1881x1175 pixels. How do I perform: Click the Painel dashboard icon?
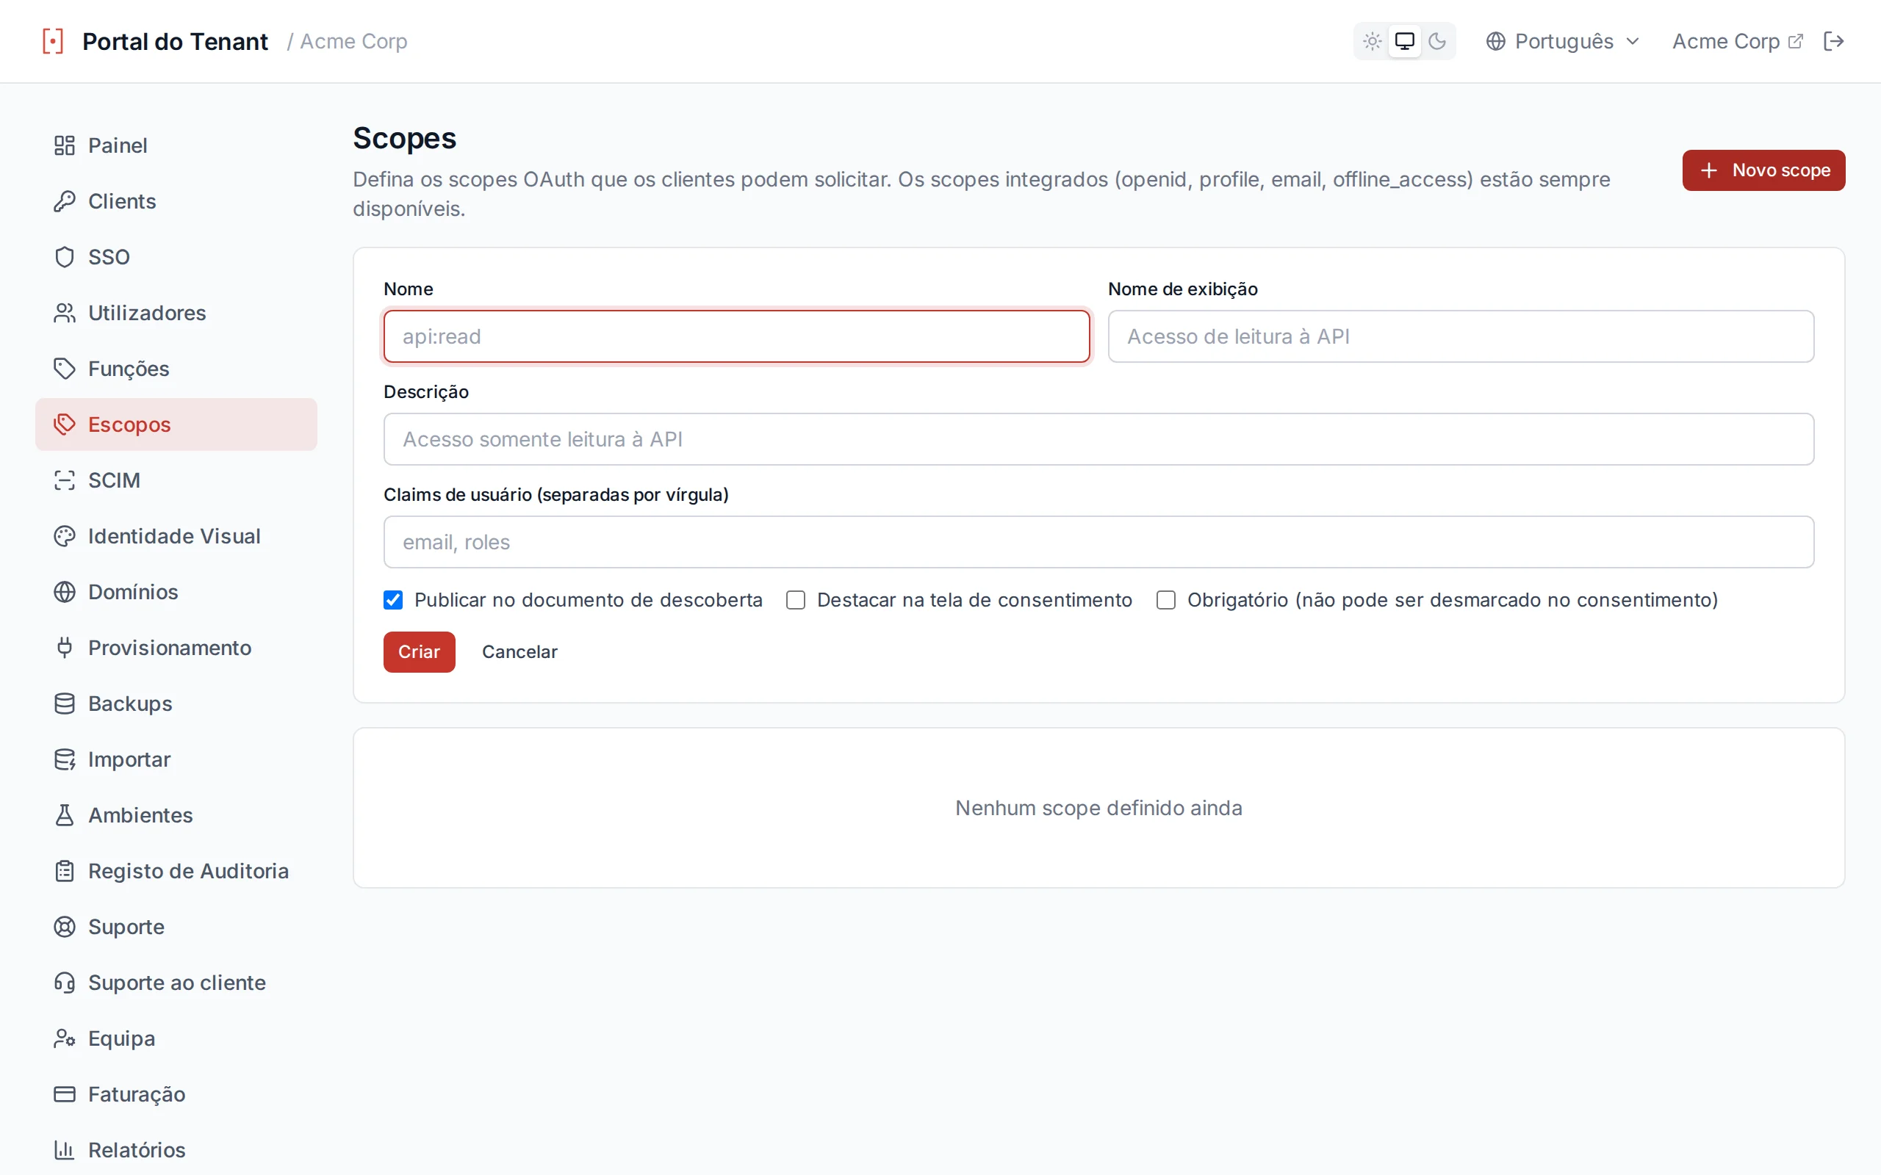point(65,145)
